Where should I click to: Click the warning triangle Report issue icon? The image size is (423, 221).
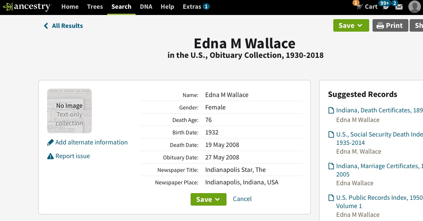50,156
